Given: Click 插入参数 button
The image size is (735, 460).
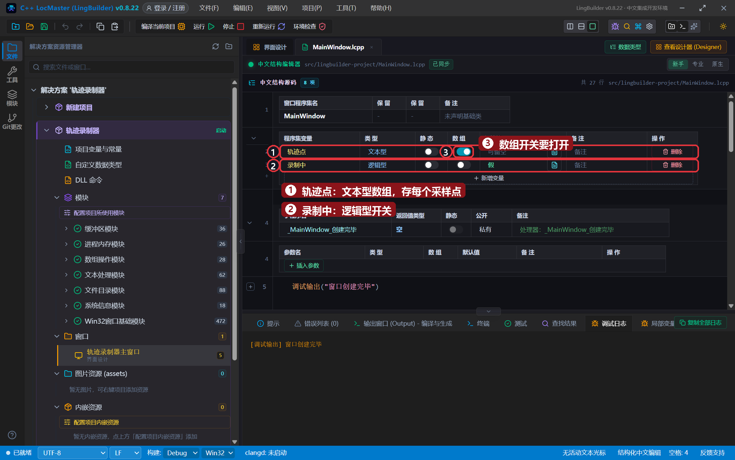Looking at the screenshot, I should [x=304, y=265].
